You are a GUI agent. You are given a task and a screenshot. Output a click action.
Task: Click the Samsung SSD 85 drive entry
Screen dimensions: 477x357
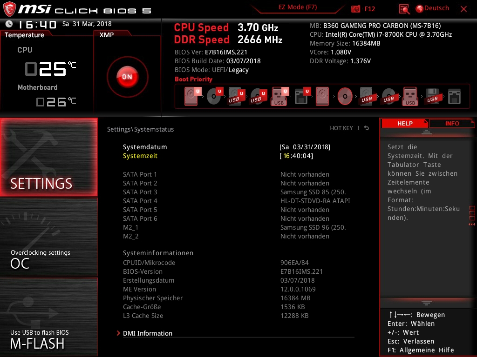313,192
